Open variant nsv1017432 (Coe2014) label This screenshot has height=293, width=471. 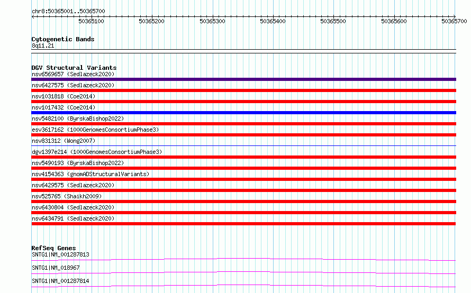(64, 107)
